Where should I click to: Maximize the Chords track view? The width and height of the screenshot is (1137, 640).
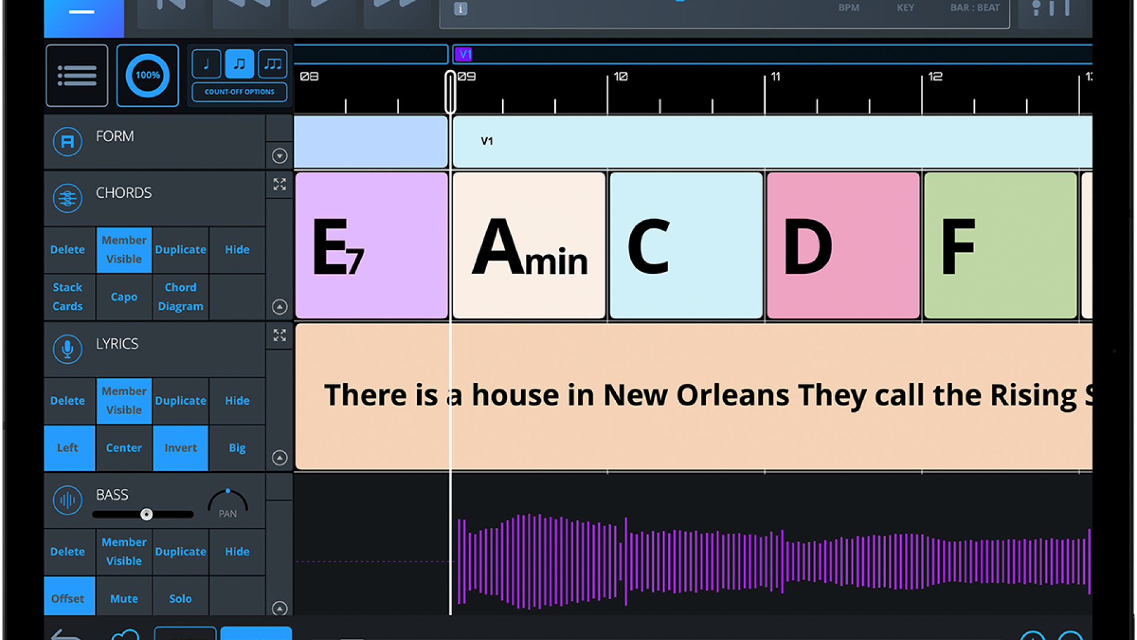click(280, 184)
